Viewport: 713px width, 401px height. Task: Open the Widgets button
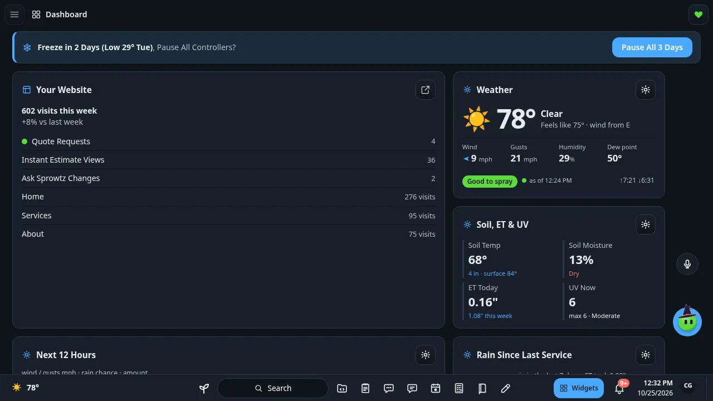[579, 388]
